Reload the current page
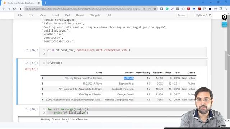The height and width of the screenshot is (129, 230). click(x=14, y=9)
